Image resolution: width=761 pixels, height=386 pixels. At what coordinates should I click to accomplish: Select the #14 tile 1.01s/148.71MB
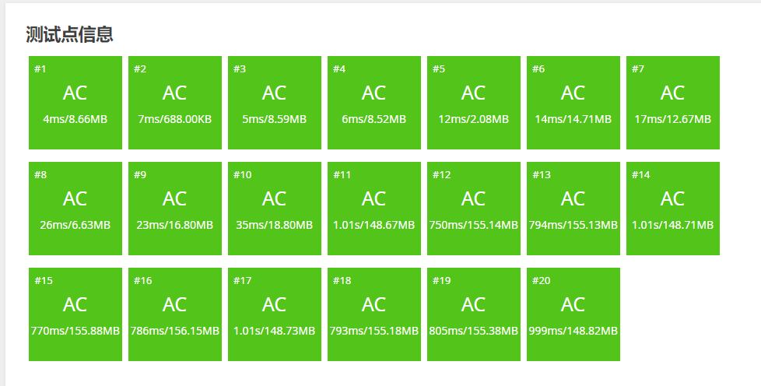(x=672, y=209)
